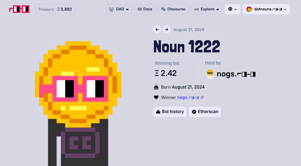
Task: Open the Docs nav item
Action: 145,9
